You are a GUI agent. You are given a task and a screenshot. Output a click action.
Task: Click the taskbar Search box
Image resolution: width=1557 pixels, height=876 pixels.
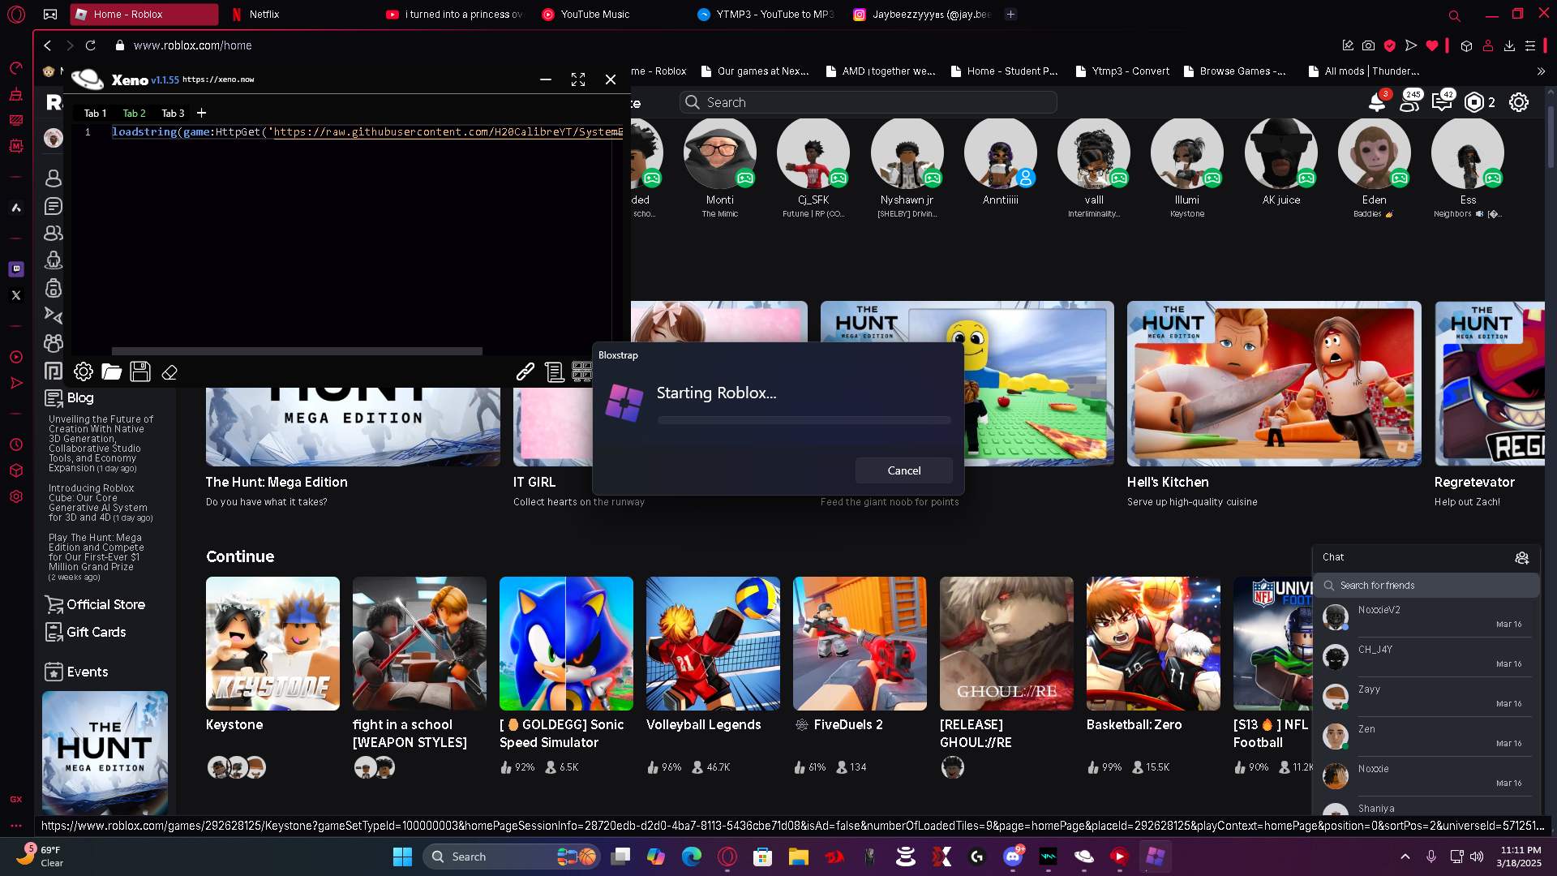pos(511,857)
